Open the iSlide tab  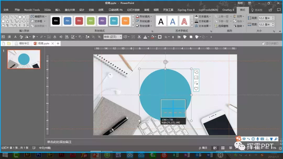pyautogui.click(x=47, y=10)
